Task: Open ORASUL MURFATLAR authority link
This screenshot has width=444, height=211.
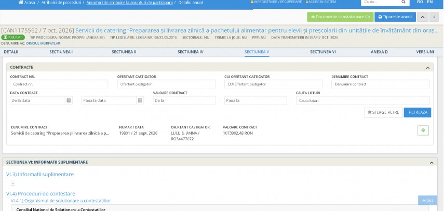Action: [43, 43]
